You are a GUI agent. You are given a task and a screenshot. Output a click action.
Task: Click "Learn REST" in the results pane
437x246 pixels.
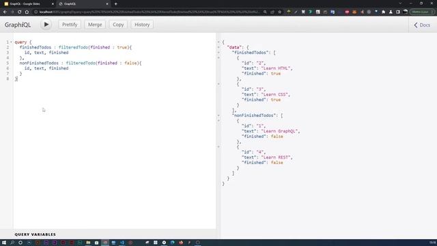pos(276,157)
